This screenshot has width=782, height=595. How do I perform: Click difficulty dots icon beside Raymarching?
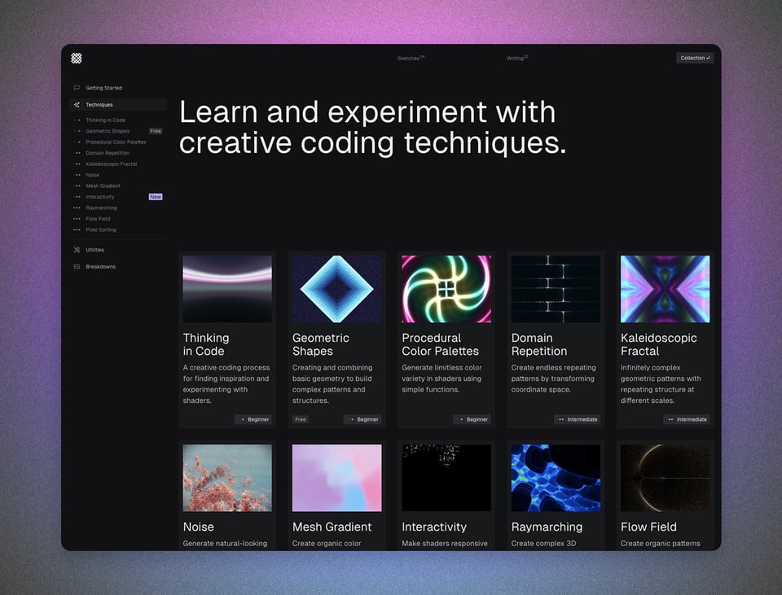77,208
